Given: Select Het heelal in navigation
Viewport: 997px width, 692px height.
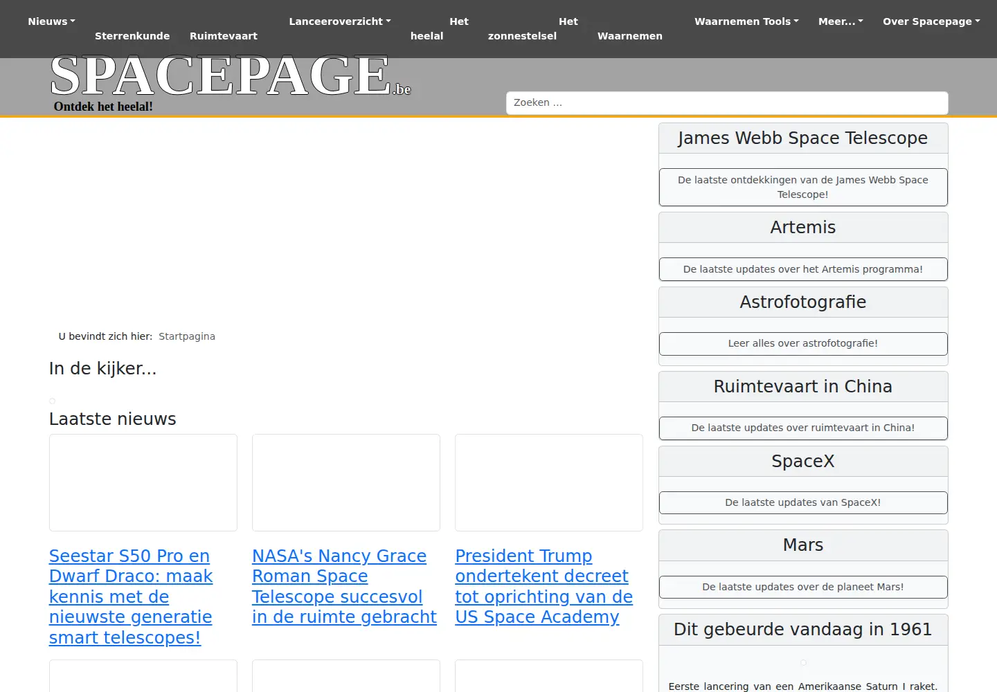Looking at the screenshot, I should pos(440,28).
